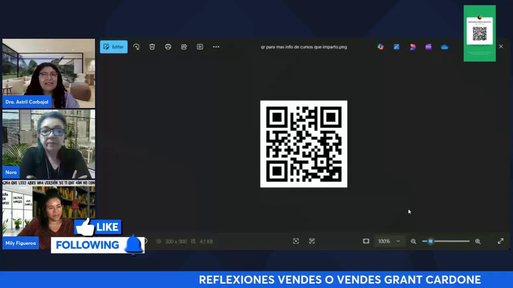
Task: Close the Photos viewer window
Action: pos(501,46)
